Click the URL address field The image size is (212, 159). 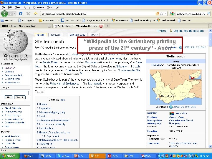100,14
